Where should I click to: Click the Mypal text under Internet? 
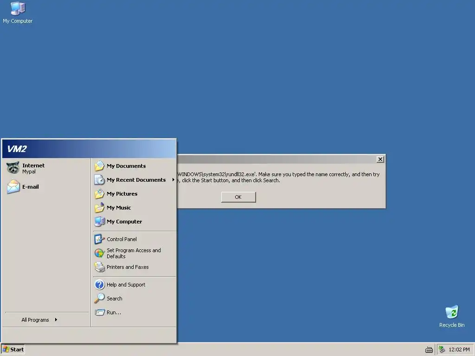tap(29, 172)
